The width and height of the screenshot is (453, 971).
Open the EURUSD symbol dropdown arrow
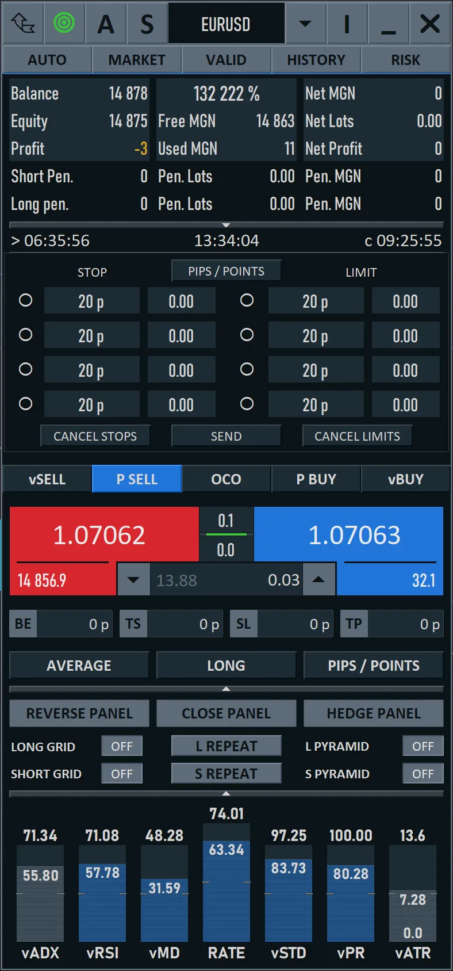(x=305, y=24)
